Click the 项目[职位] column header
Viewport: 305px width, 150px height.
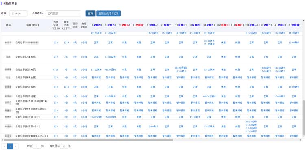point(33,25)
